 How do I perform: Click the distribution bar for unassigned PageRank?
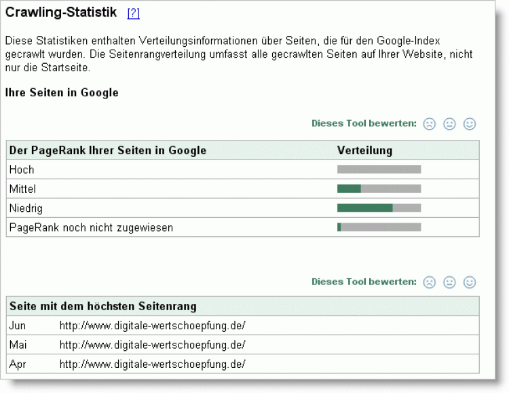point(379,227)
